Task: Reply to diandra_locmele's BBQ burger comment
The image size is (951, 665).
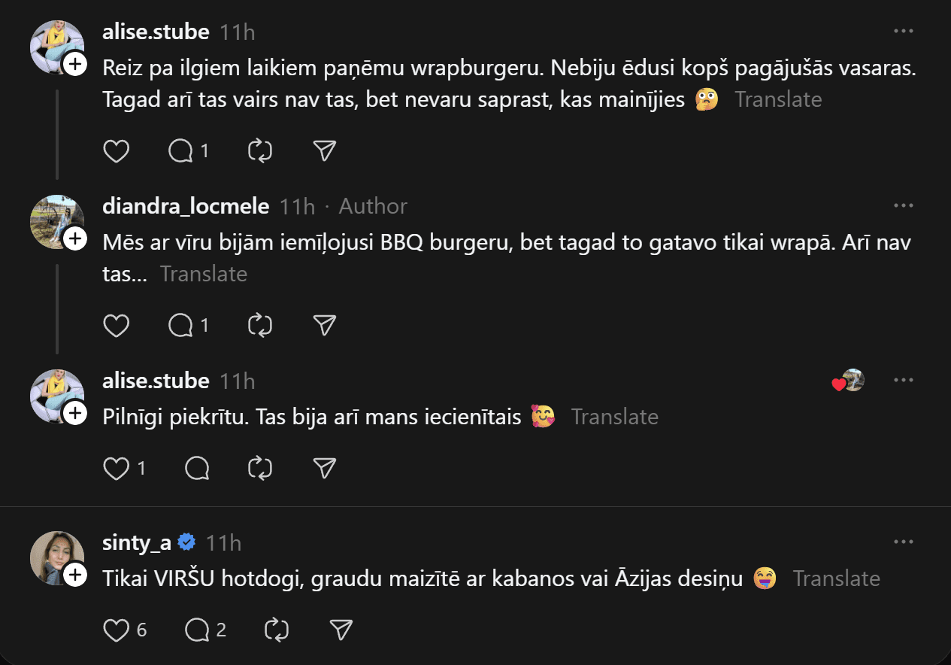Action: [x=181, y=325]
